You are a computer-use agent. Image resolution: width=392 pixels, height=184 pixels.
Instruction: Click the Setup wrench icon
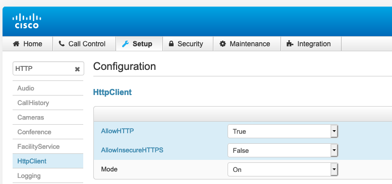(125, 44)
